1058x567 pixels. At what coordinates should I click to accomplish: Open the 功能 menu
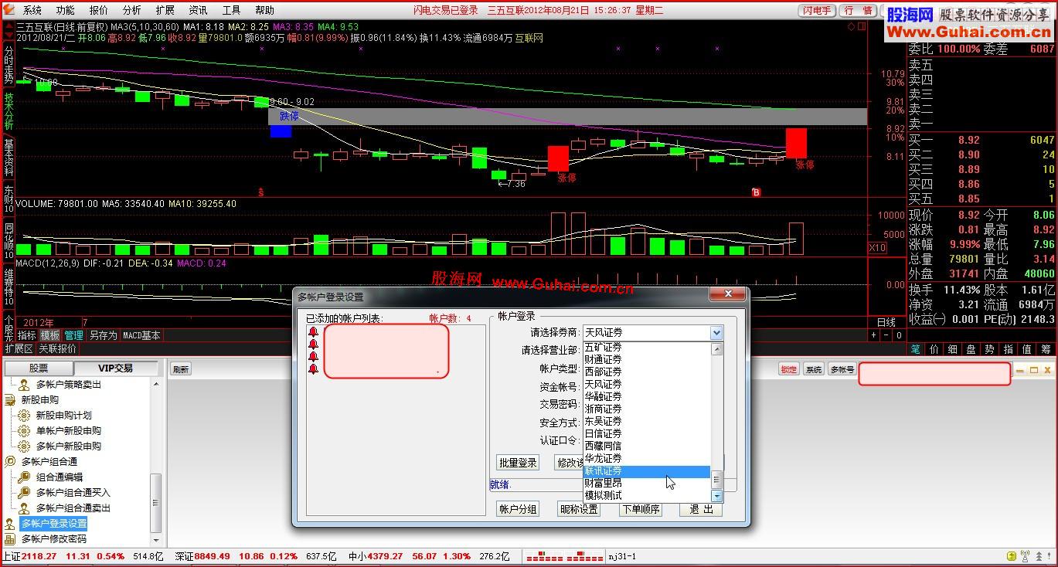click(66, 10)
